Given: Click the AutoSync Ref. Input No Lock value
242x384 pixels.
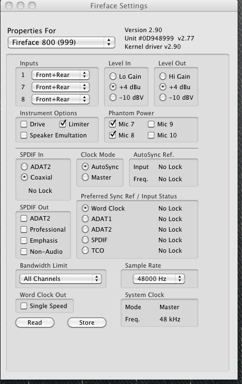Looking at the screenshot, I should (x=171, y=167).
